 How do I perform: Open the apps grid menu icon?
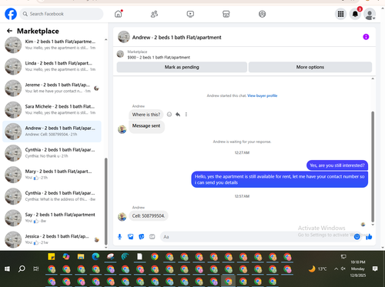tap(340, 14)
